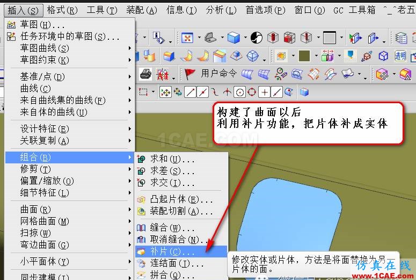Click the orange object display cube icon
The width and height of the screenshot is (416, 280).
[x=281, y=56]
